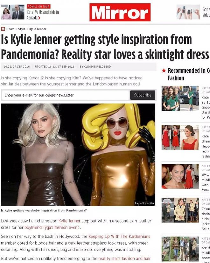Click the Mirror logo banner

click(x=120, y=12)
